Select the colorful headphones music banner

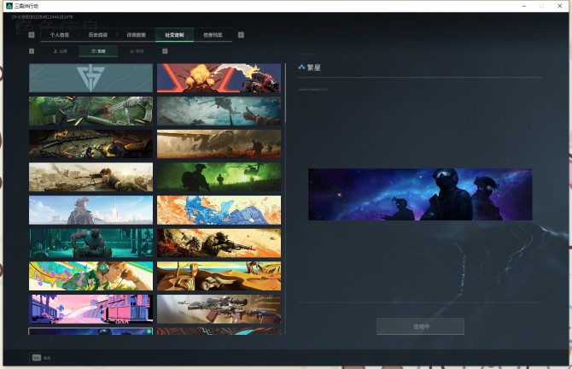click(90, 276)
